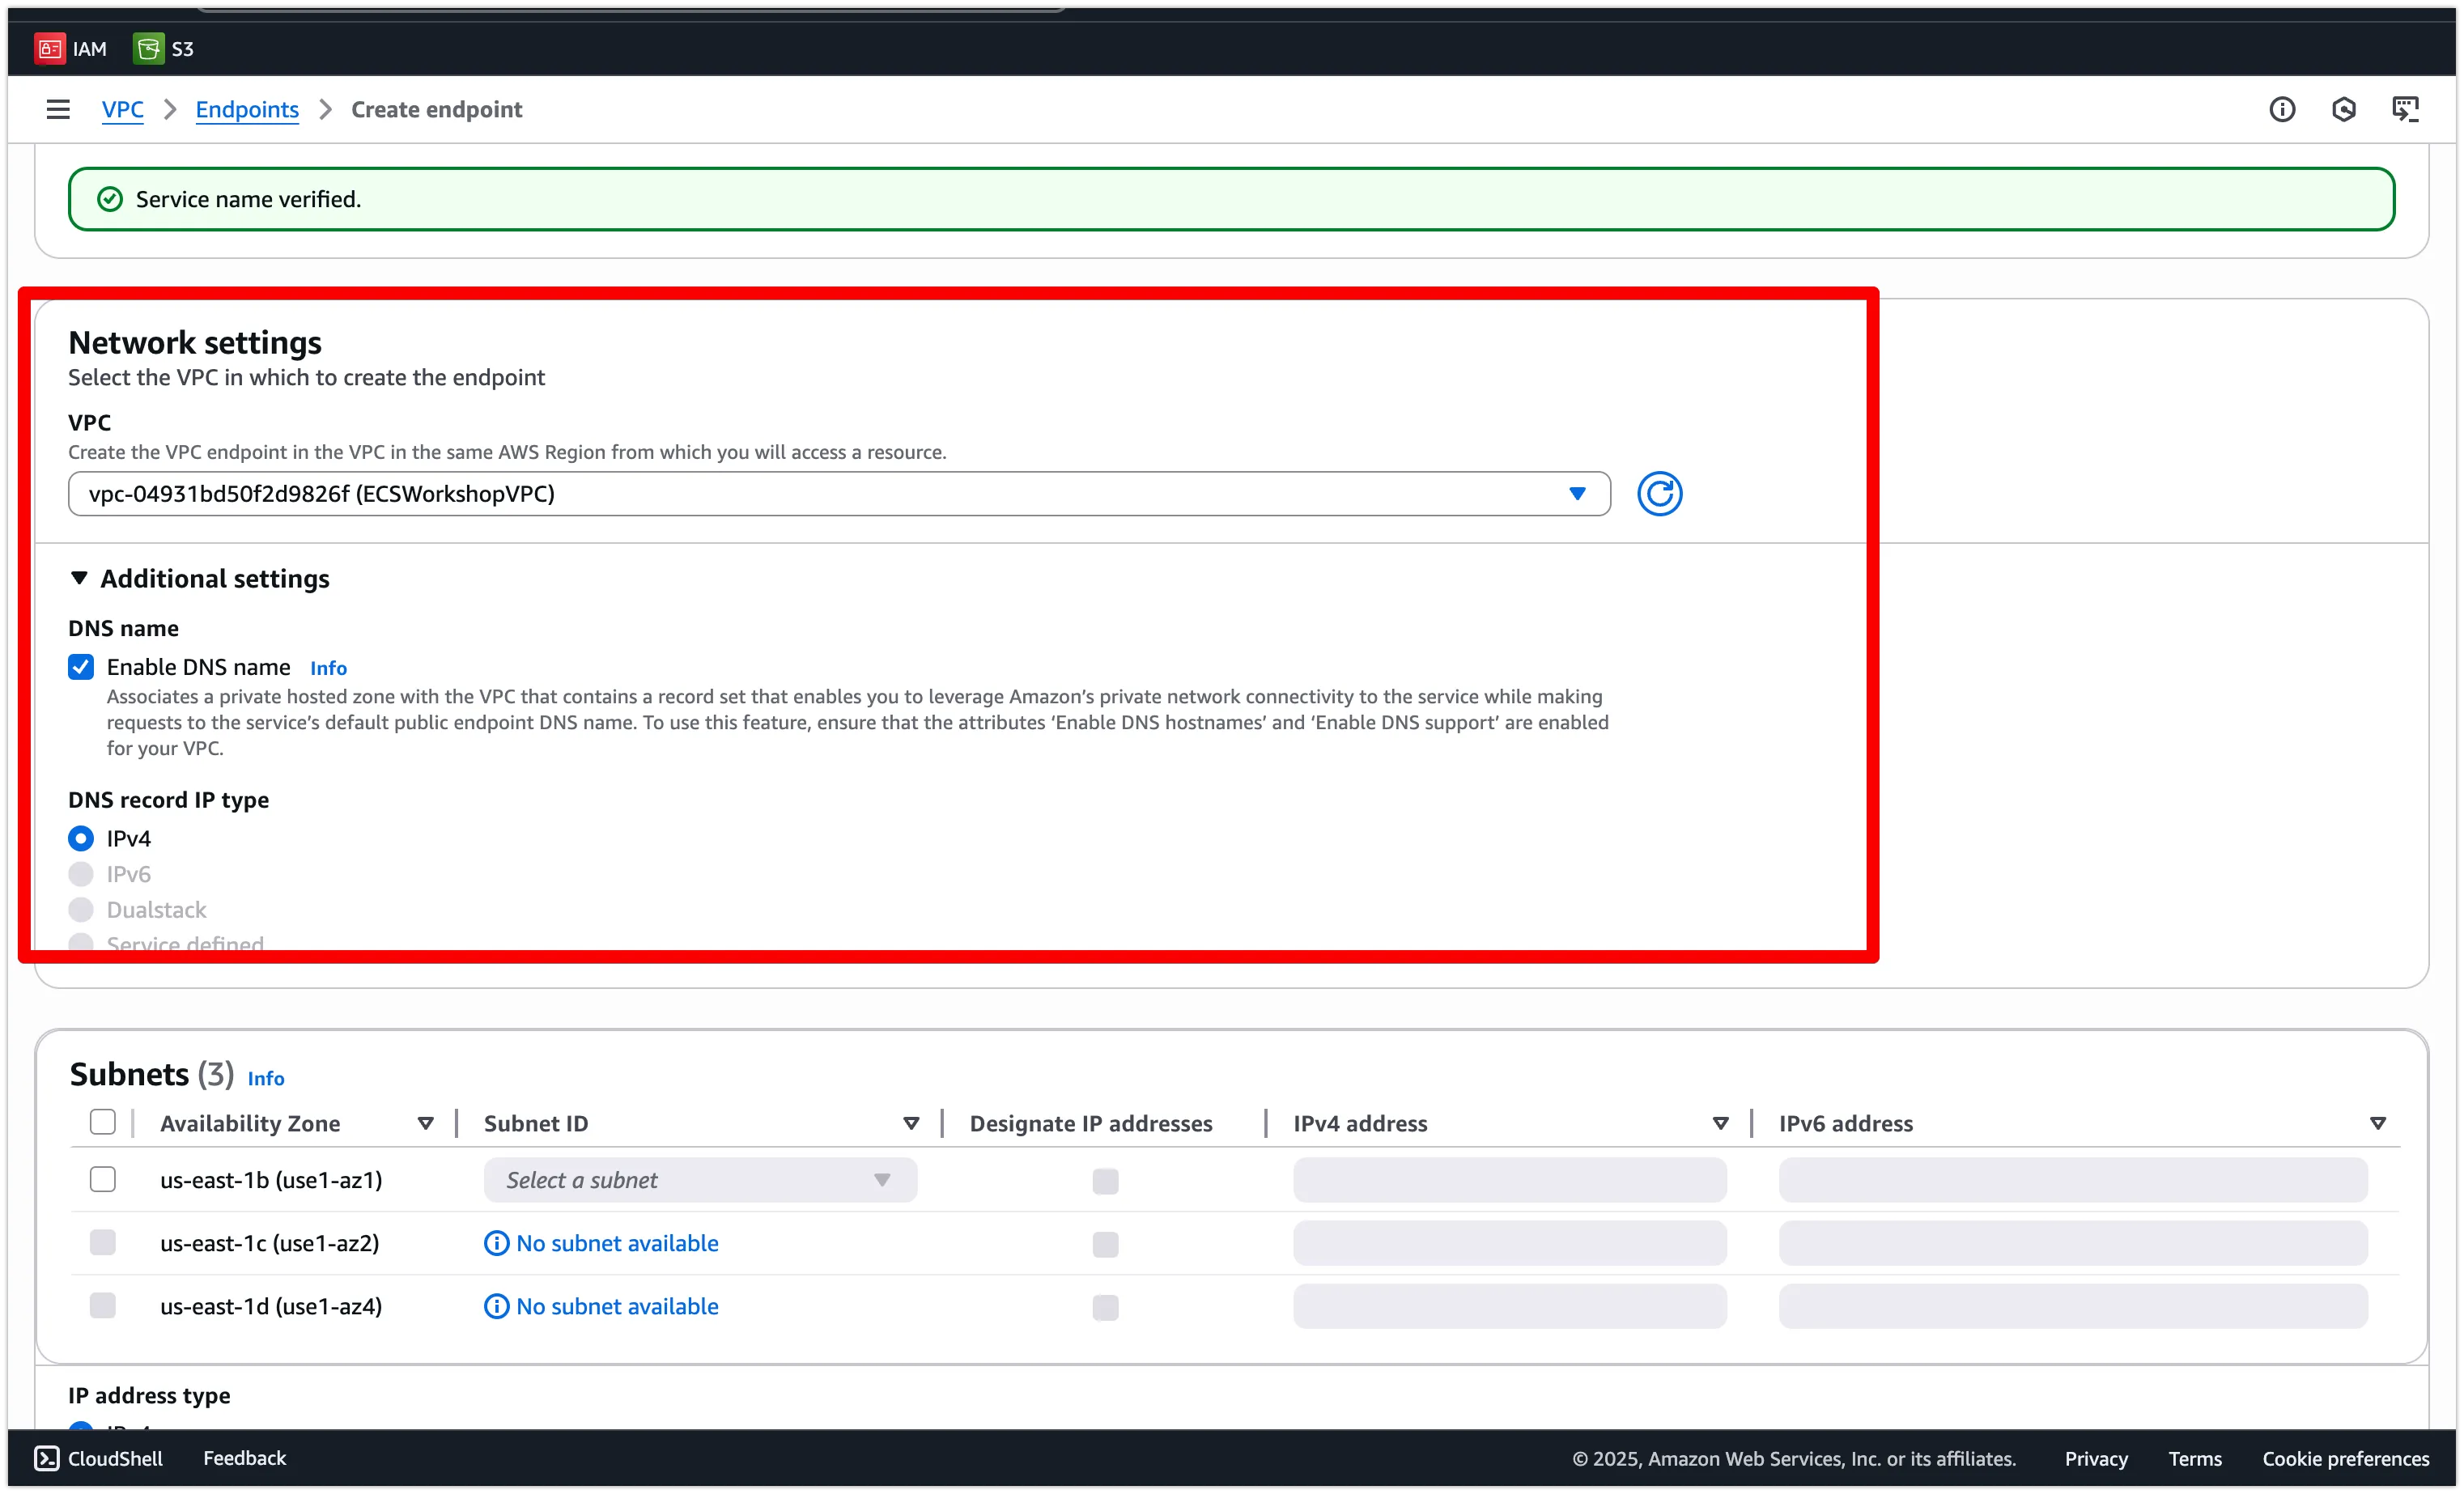The height and width of the screenshot is (1494, 2464).
Task: Navigate to Endpoints breadcrumb link
Action: (247, 109)
